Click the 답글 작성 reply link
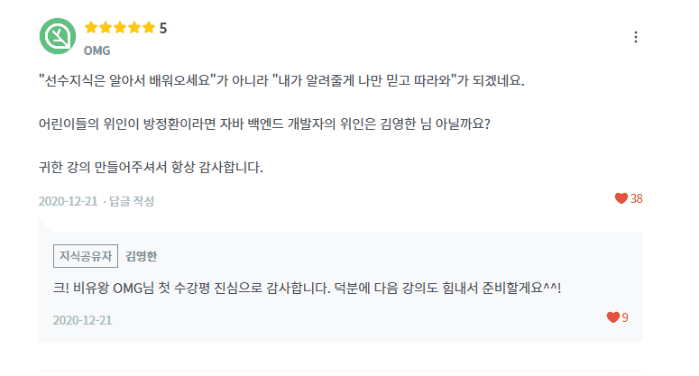 tap(132, 201)
